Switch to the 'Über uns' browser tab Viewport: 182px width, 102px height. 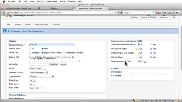point(55,8)
